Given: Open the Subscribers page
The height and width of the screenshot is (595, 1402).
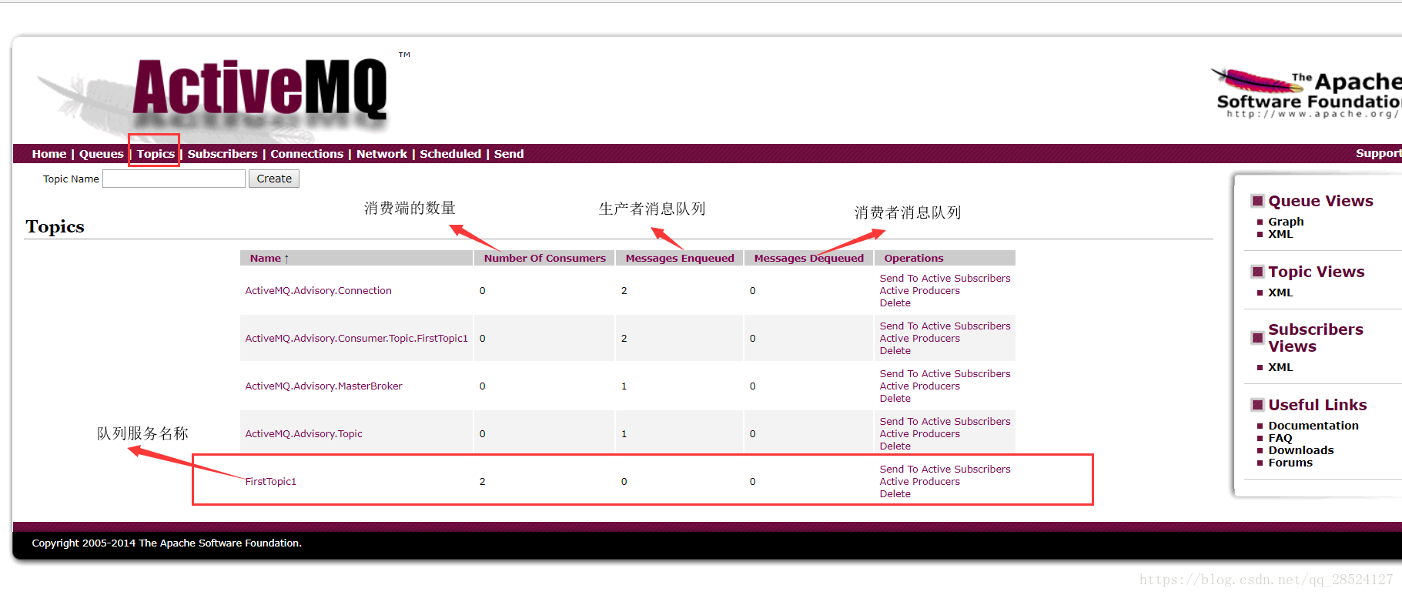Looking at the screenshot, I should [223, 154].
